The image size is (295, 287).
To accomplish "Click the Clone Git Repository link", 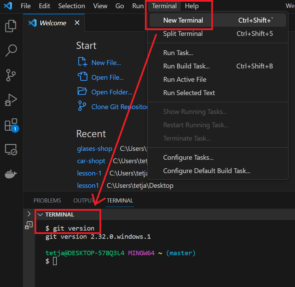I will click(119, 107).
